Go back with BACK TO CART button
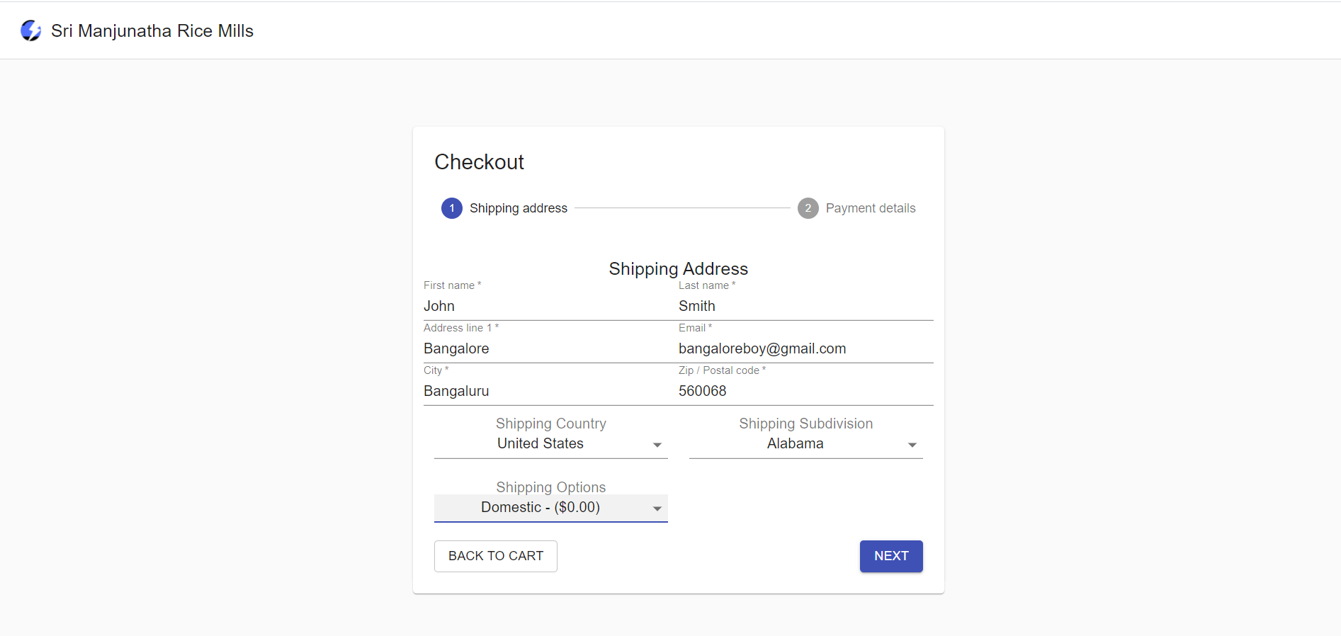This screenshot has width=1341, height=636. 496,556
